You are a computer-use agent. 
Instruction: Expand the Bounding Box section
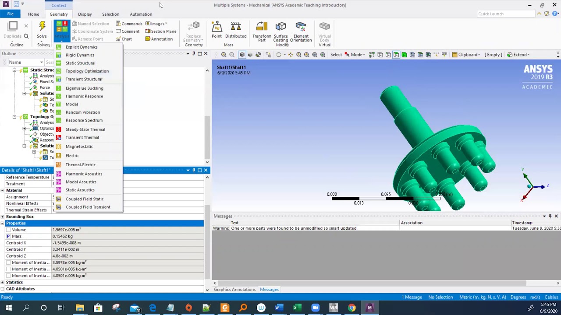[x=3, y=217]
